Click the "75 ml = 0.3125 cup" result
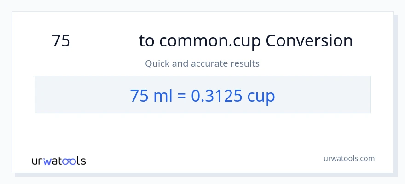405x184 pixels. tap(202, 95)
